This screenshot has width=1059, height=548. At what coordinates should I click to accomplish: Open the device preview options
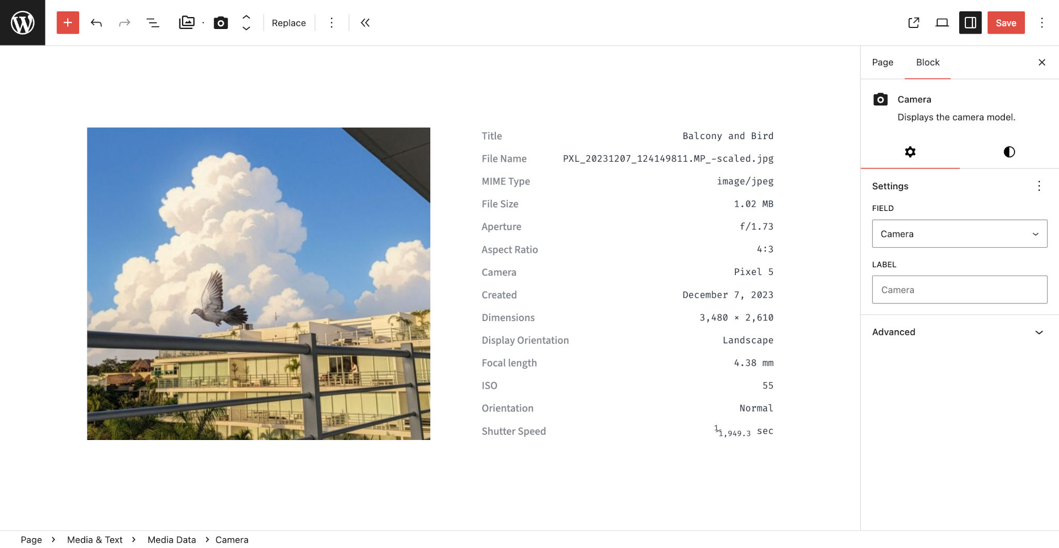(x=942, y=23)
